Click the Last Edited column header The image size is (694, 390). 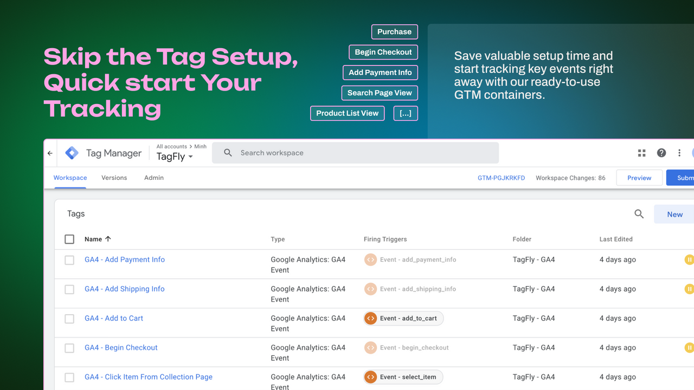tap(616, 239)
